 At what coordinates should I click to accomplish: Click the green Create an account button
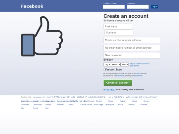point(118,83)
